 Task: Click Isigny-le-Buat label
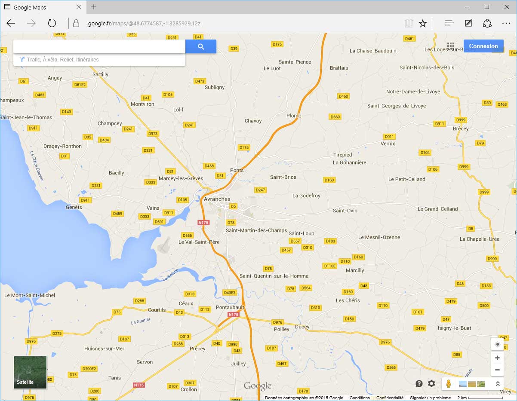pyautogui.click(x=454, y=328)
